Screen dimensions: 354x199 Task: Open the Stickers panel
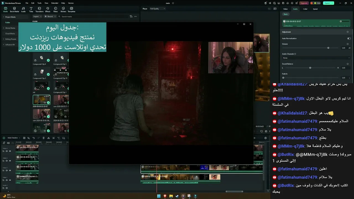63,10
